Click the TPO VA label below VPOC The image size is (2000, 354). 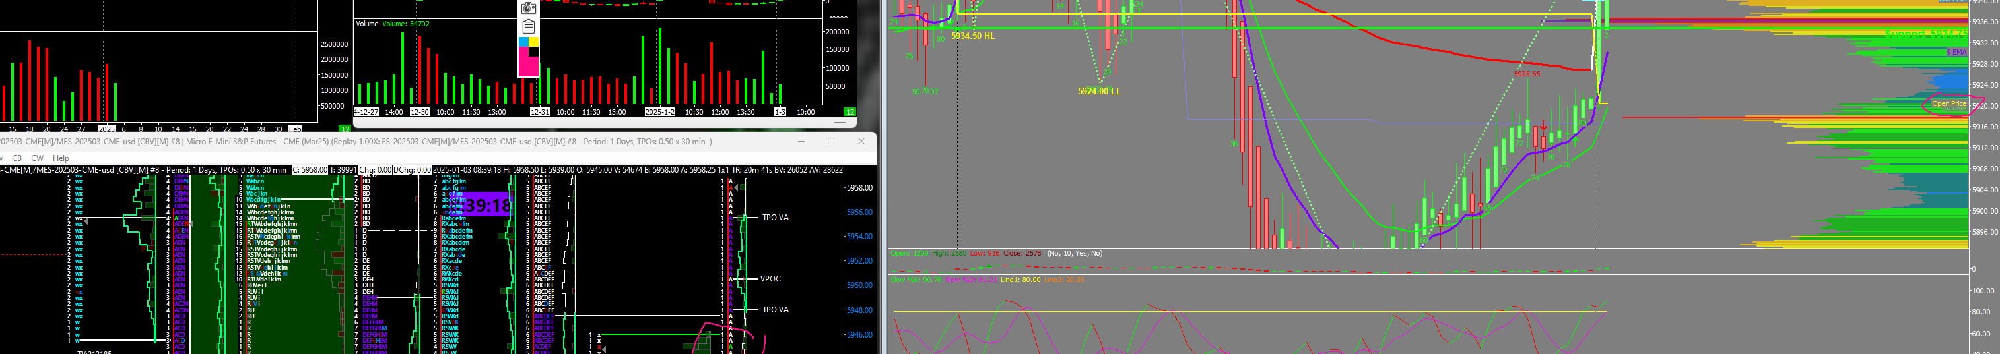pyautogui.click(x=775, y=310)
